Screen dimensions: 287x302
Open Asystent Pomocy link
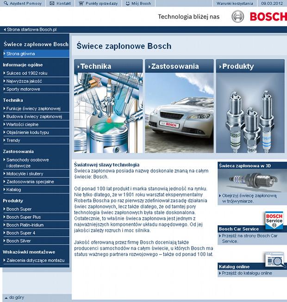(x=25, y=4)
